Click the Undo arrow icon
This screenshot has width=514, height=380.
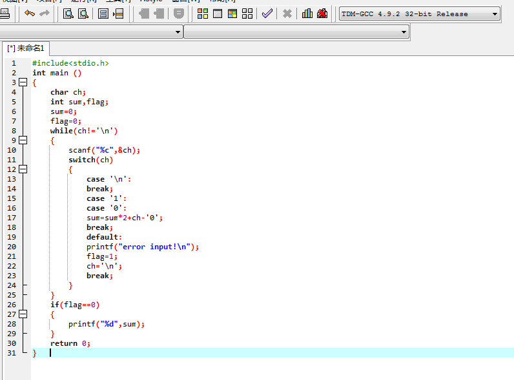tap(29, 14)
